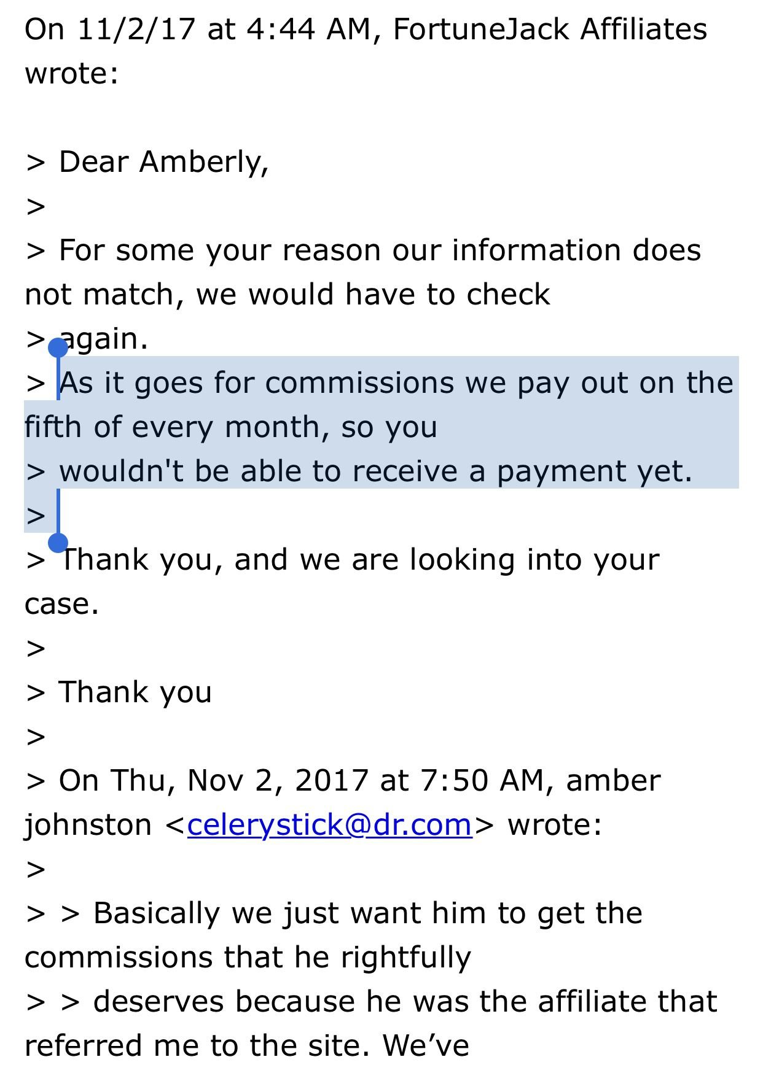The image size is (763, 1065).
Task: Tap the bottom text selection handle
Action: (58, 543)
